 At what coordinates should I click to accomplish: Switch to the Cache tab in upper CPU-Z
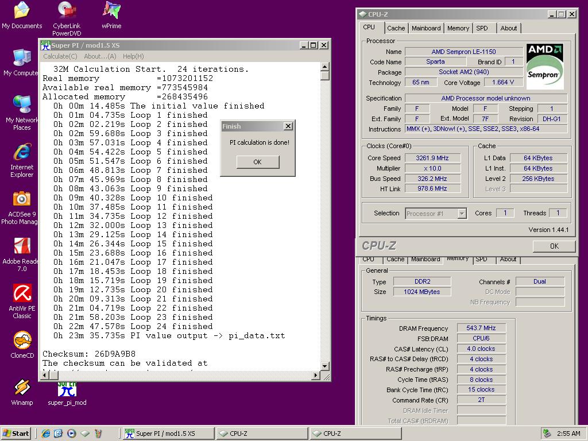[x=396, y=28]
